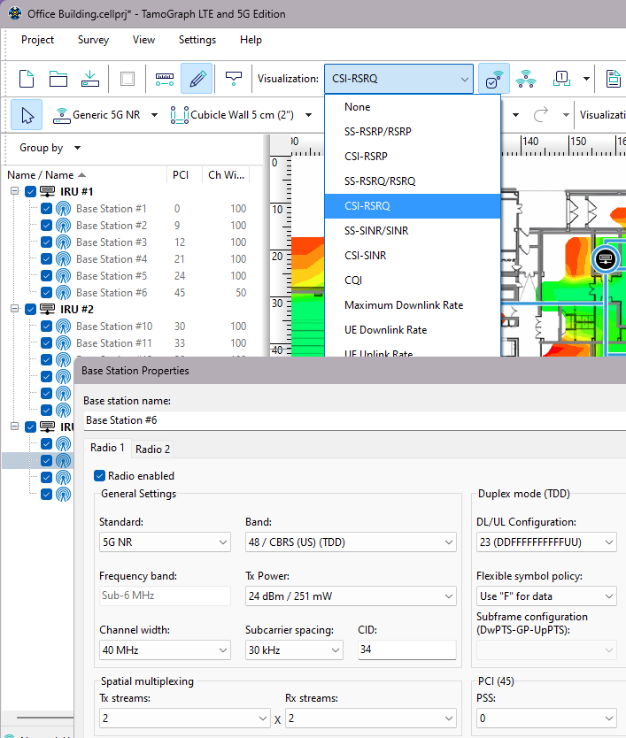Screen dimensions: 626x738
Task: Uncheck Base Station #2 checkbox
Action: pos(46,226)
